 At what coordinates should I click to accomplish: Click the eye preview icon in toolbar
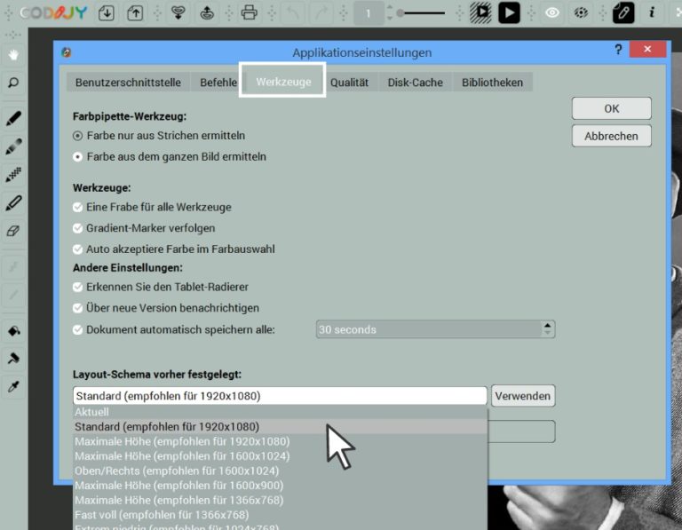(x=552, y=12)
